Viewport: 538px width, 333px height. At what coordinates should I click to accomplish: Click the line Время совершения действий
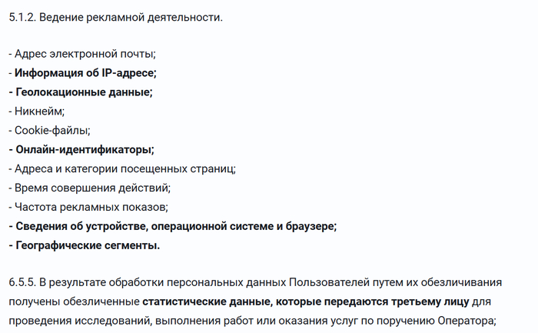coord(90,188)
